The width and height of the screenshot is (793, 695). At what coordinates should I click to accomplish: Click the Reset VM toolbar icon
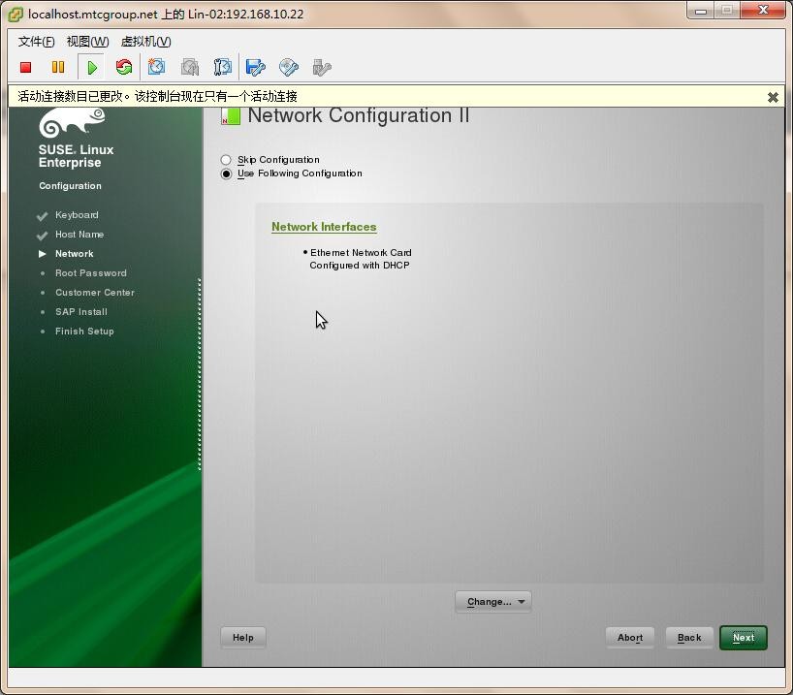[124, 67]
